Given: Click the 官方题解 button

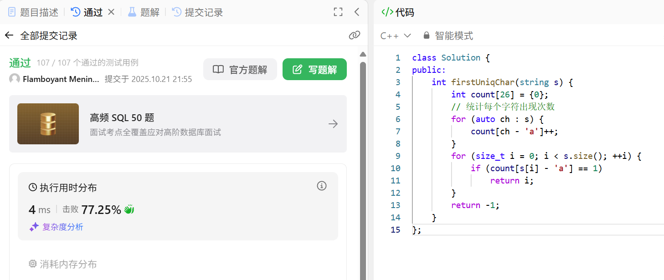Looking at the screenshot, I should pos(240,69).
